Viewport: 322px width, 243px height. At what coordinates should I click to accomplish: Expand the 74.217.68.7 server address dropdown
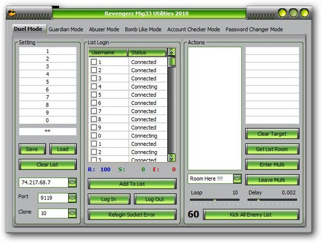coord(72,182)
